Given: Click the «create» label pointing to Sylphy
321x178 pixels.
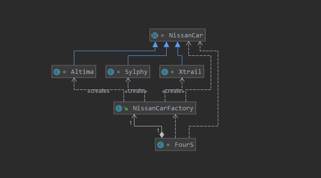Looking at the screenshot, I should click(x=136, y=91).
